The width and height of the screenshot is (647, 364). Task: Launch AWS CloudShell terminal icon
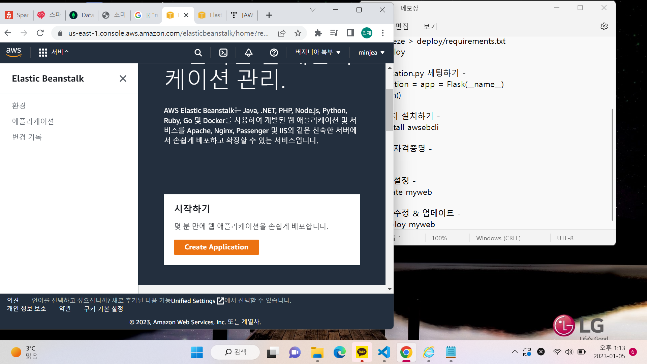[223, 53]
